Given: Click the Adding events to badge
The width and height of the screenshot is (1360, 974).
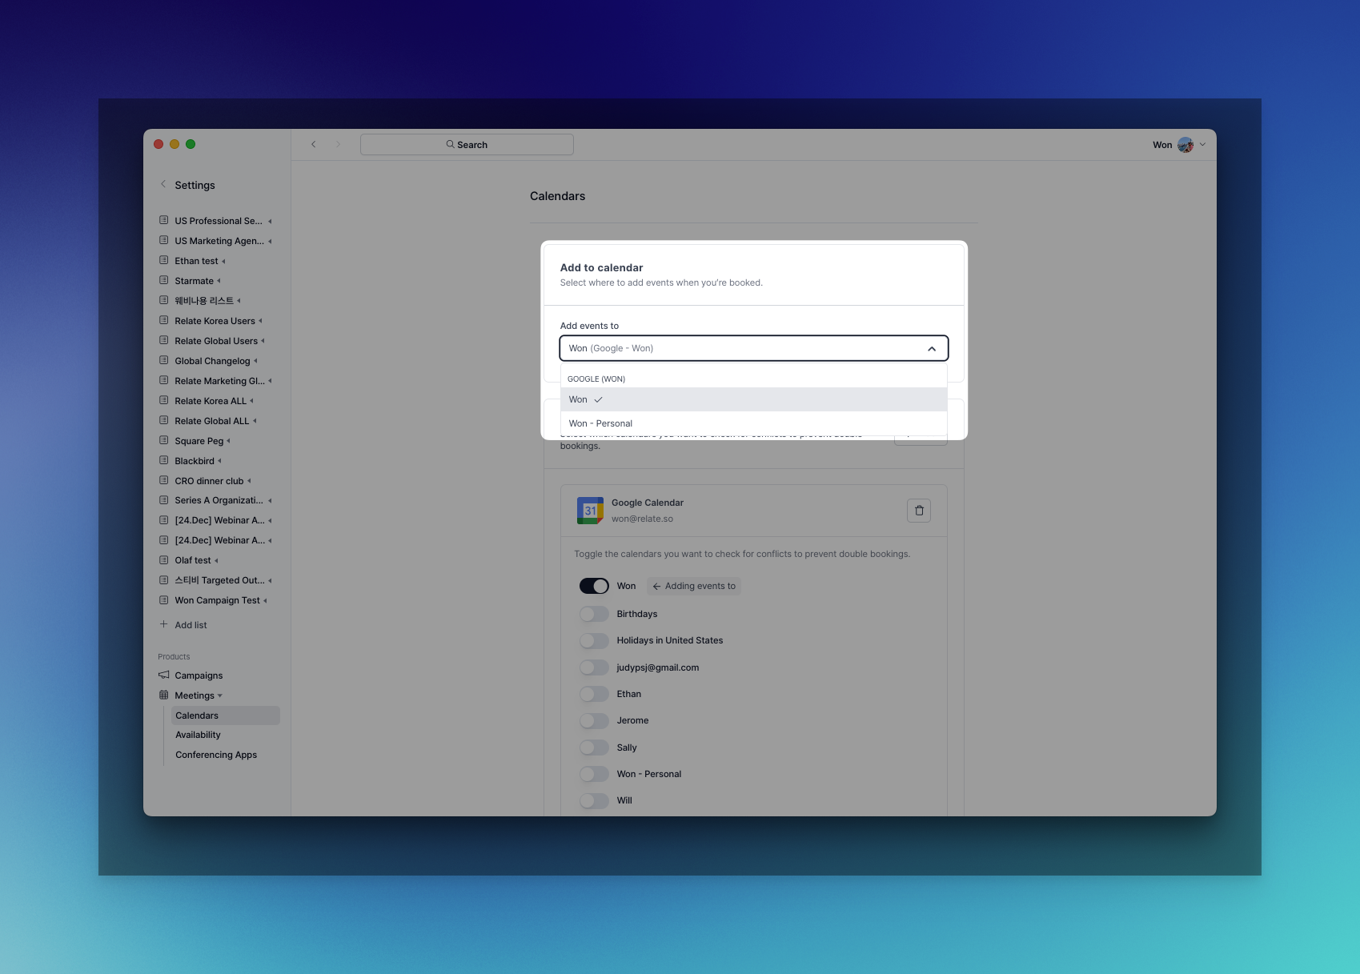Looking at the screenshot, I should click(x=693, y=586).
